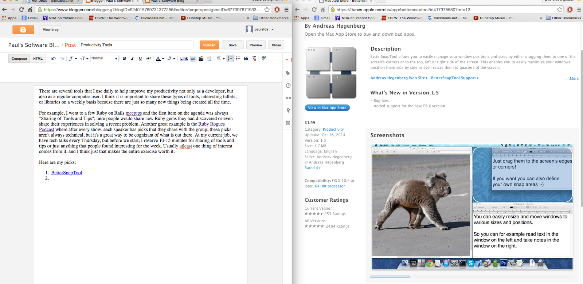Screen dimensions: 583x284
Task: Reload the Mac App Store page
Action: tap(314, 10)
